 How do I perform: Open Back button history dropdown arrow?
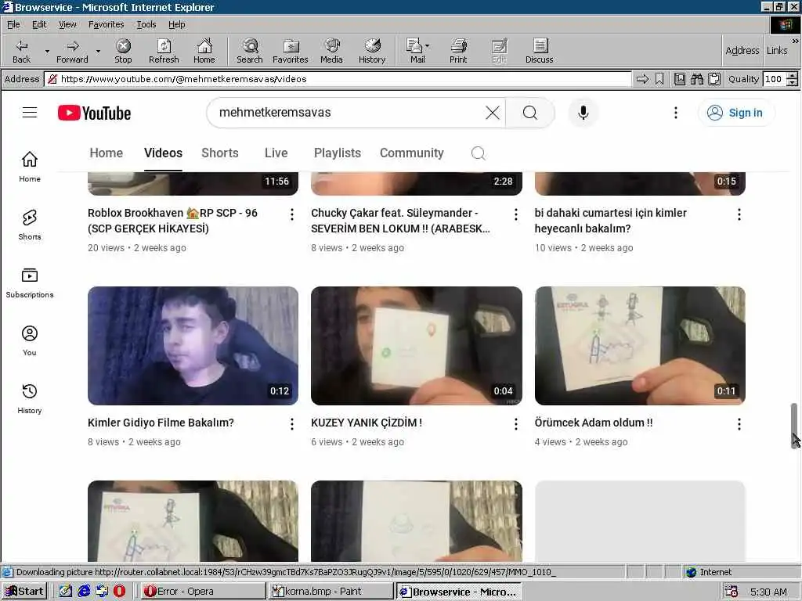[x=47, y=51]
